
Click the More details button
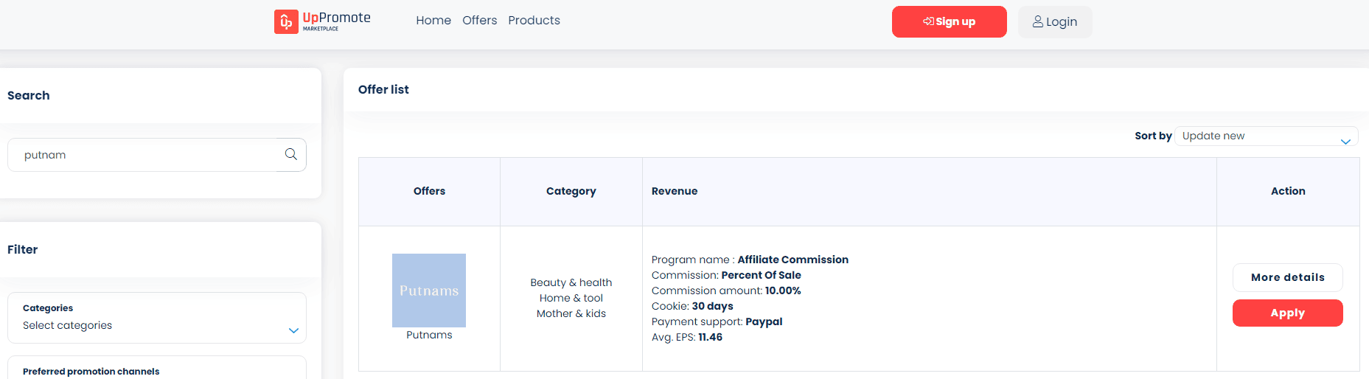click(1288, 277)
